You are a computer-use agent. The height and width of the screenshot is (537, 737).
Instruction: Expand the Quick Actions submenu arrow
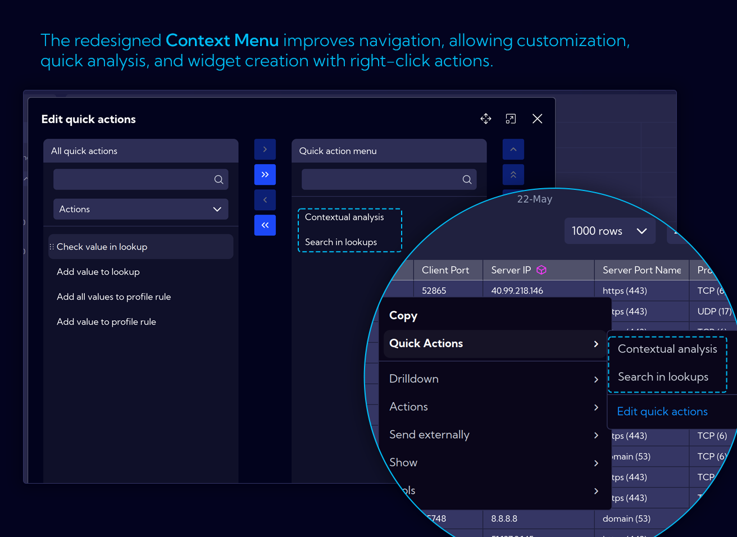click(x=596, y=344)
